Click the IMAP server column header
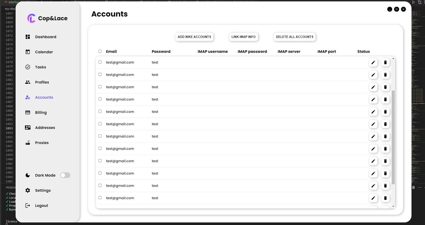Viewport: 425px width, 225px height. [289, 52]
